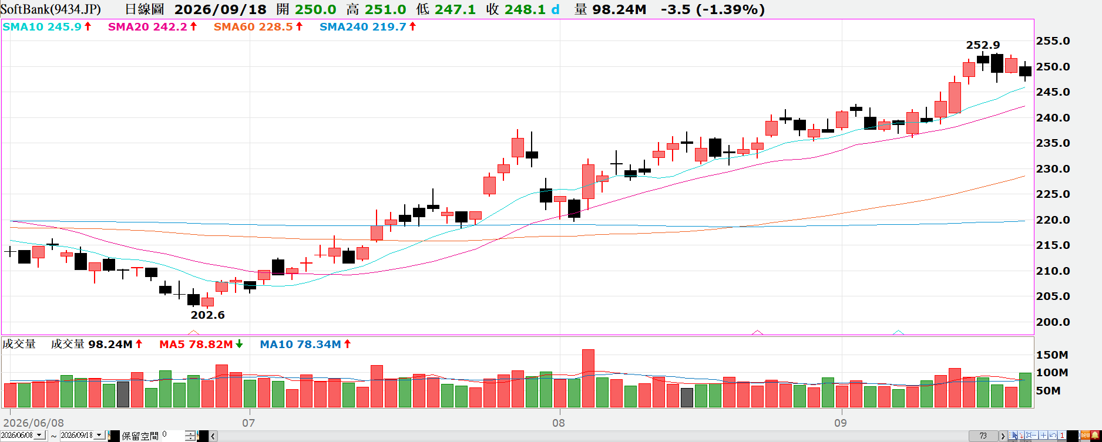Zoom out using the frame-minus icon

click(x=1031, y=435)
